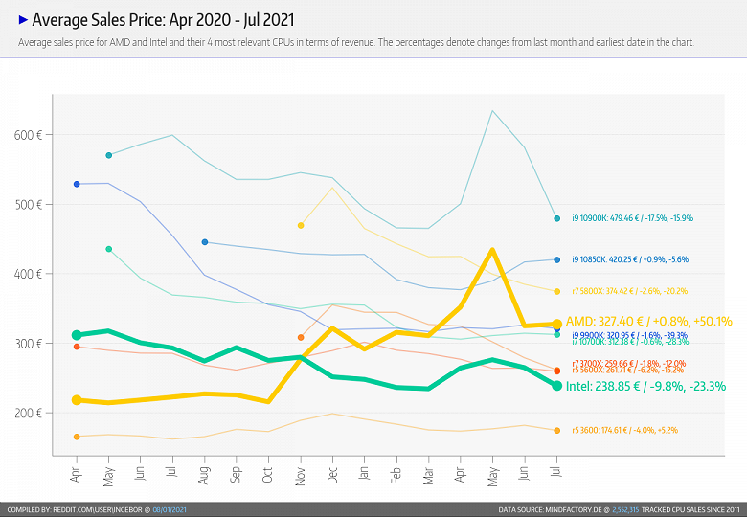Click the AMD line's peak at May 2021
Viewport: 747px width, 517px height.
[x=492, y=250]
